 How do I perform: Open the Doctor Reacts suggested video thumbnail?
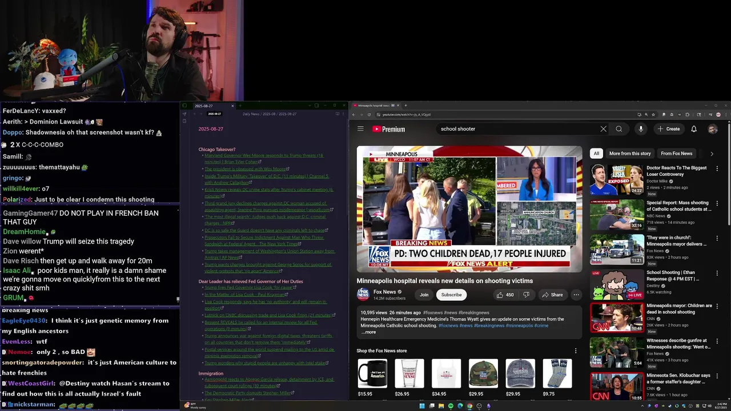(617, 180)
